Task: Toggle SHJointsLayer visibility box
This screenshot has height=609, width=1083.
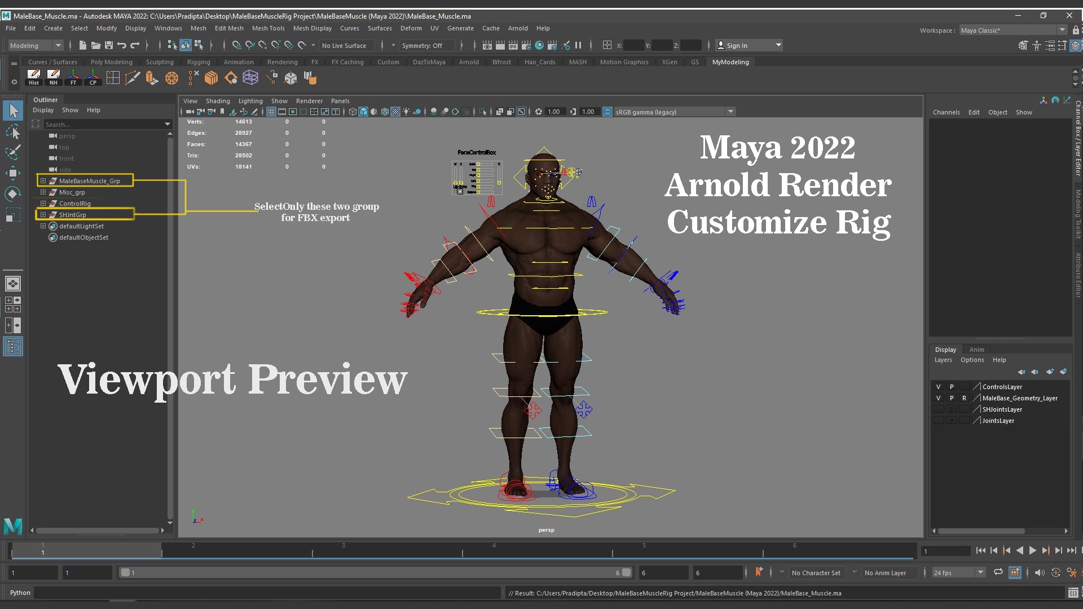Action: [x=939, y=409]
